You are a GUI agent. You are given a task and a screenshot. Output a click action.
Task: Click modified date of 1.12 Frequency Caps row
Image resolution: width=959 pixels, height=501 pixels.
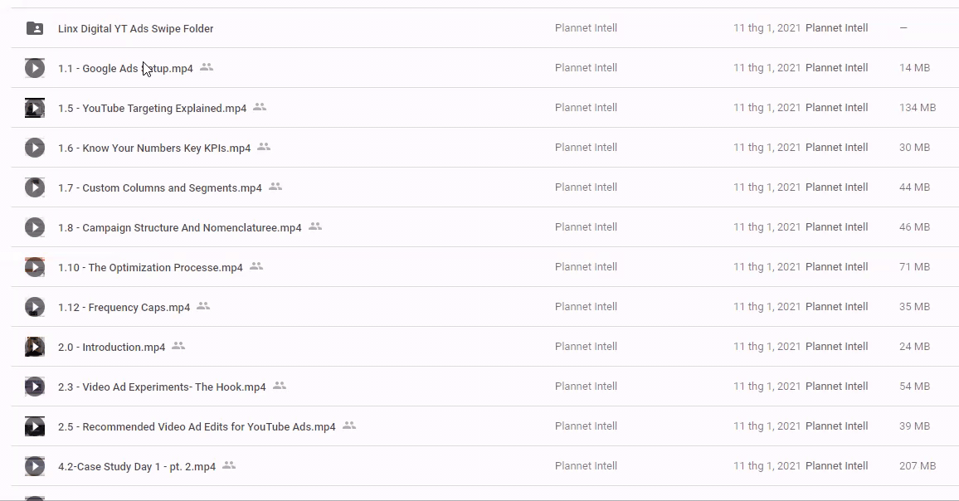[767, 307]
